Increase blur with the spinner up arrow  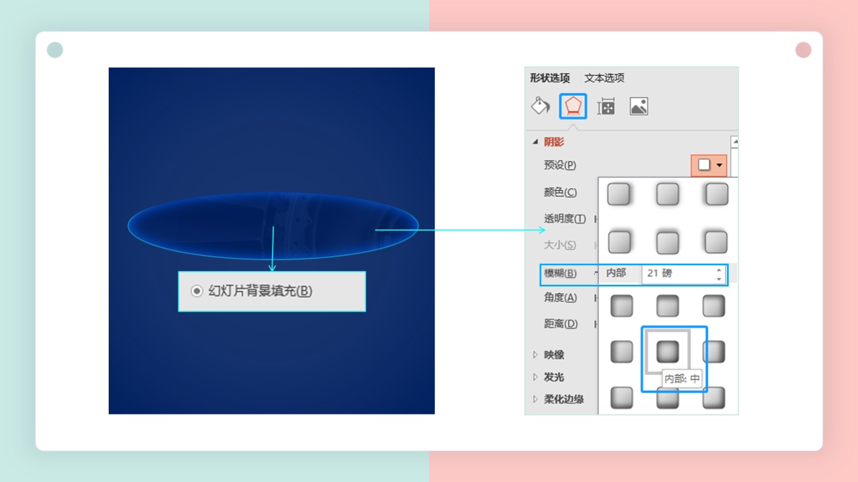click(719, 270)
